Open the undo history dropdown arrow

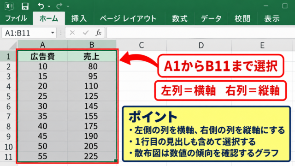[49, 6]
